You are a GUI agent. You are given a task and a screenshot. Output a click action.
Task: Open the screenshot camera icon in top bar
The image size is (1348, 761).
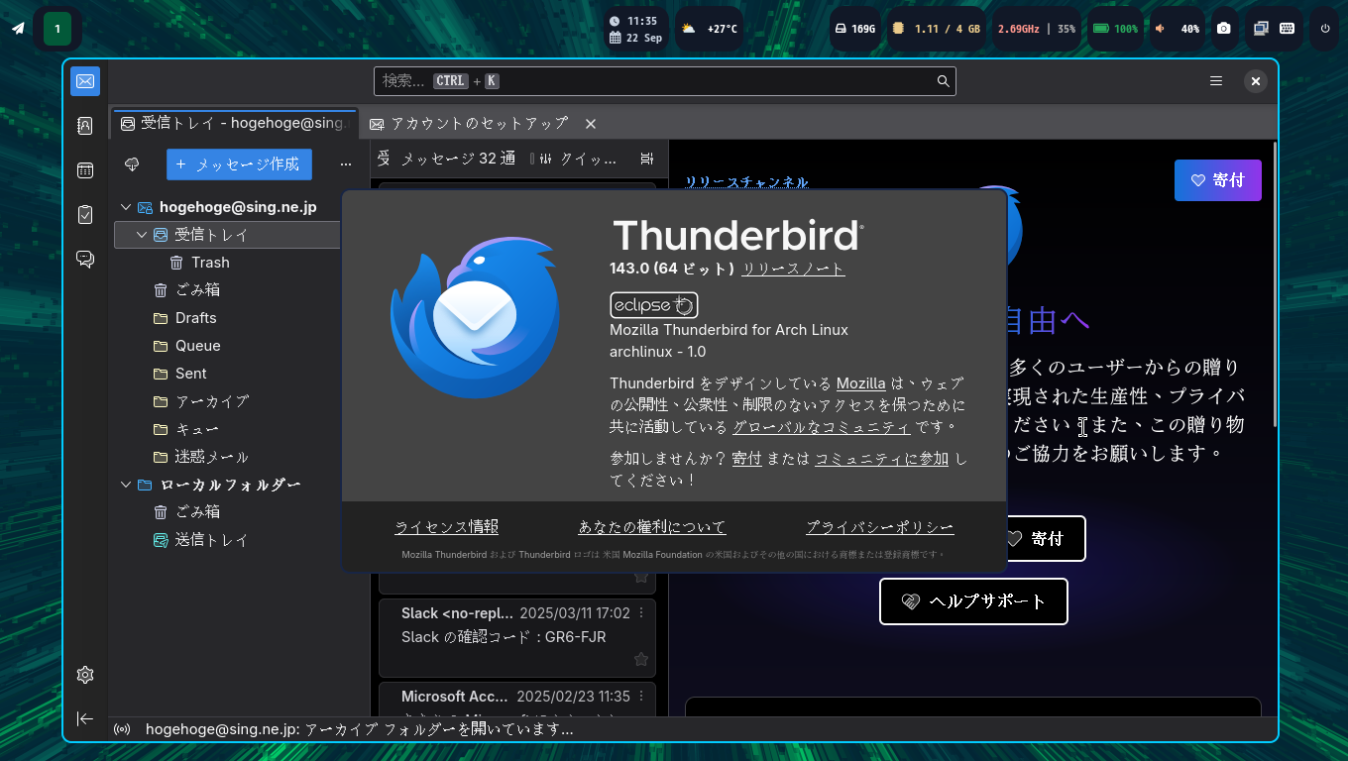[x=1224, y=29]
